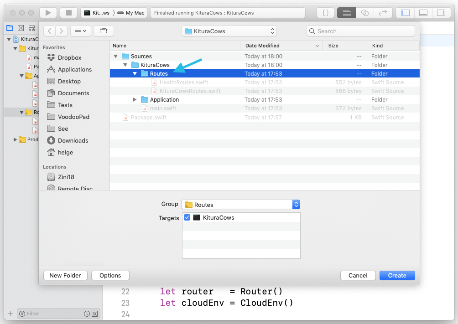Select the Sources folder row

coord(265,57)
